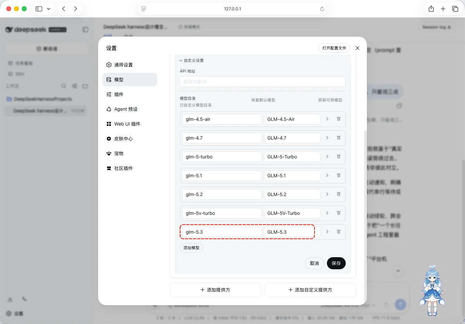
Task: Go to 皮肤中心 tab
Action: point(130,139)
